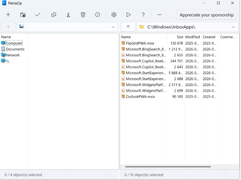Select Microsoft.Copilot row sized 344 701
The height and width of the screenshot is (180, 241).
[x=146, y=61]
